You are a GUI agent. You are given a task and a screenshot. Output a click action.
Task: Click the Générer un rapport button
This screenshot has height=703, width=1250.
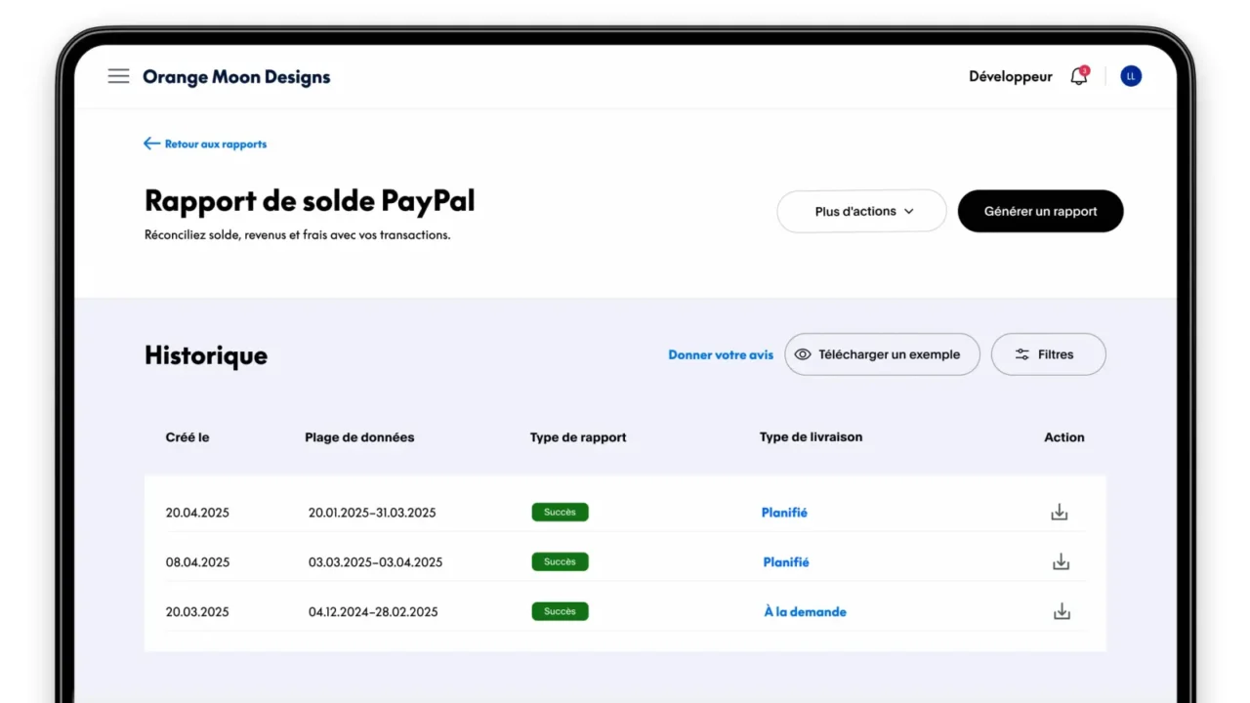[x=1041, y=211]
